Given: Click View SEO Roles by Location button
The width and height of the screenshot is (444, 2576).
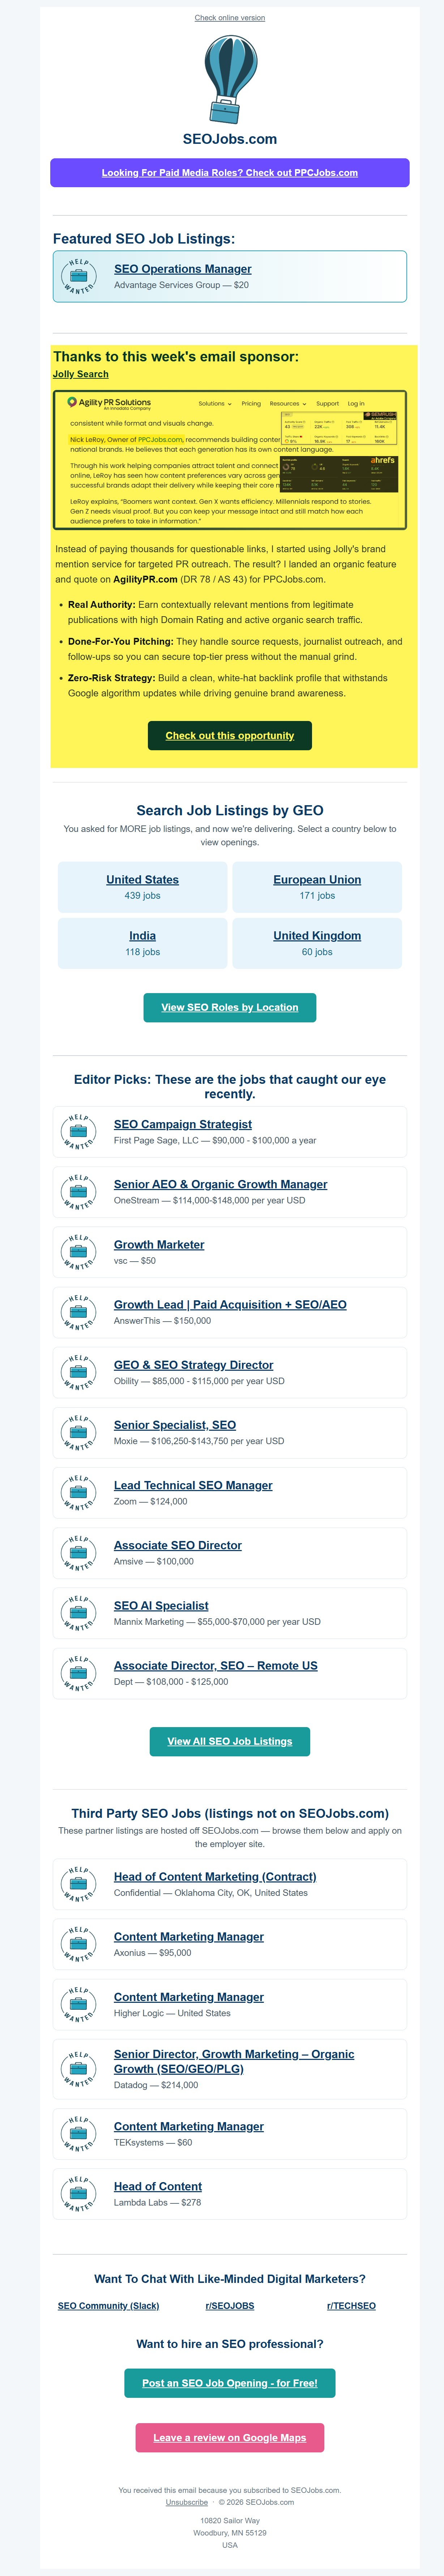Looking at the screenshot, I should [230, 1008].
